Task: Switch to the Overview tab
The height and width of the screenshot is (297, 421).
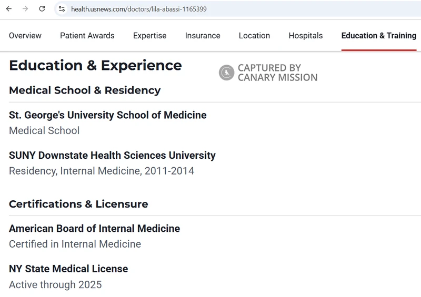Action: 25,35
